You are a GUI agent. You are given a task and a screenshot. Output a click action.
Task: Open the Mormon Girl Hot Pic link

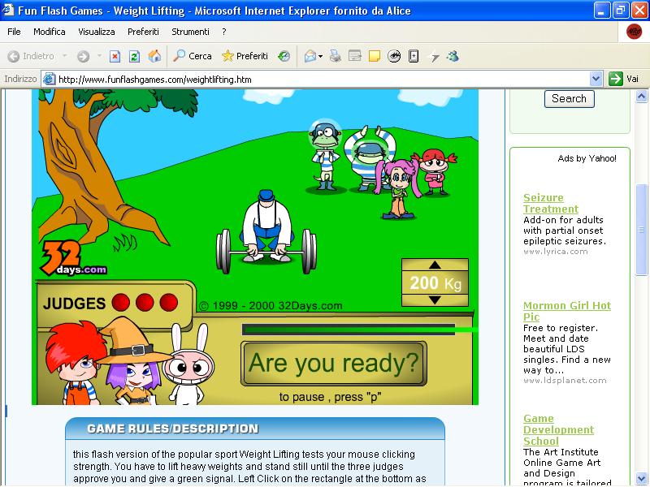pos(566,311)
